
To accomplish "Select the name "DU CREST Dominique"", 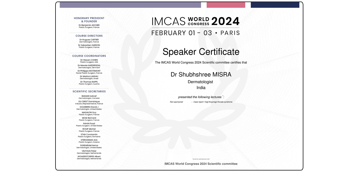I will [89, 101].
